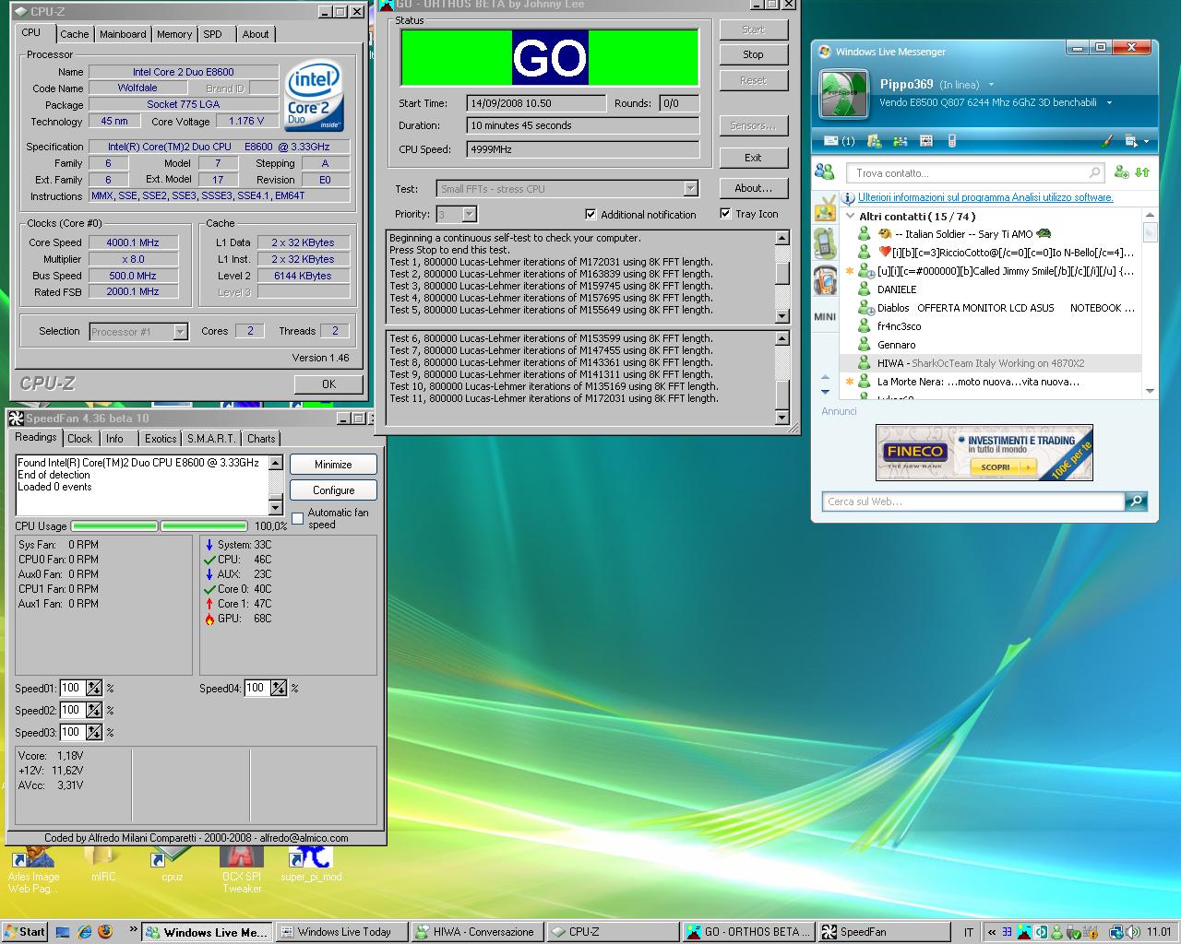Open the personal message dropdown arrow
Screen dimensions: 1181x944
click(x=1109, y=103)
